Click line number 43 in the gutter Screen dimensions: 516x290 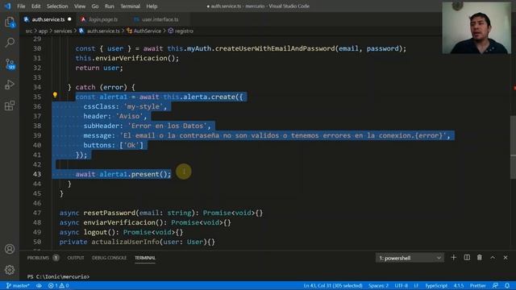[x=37, y=174]
